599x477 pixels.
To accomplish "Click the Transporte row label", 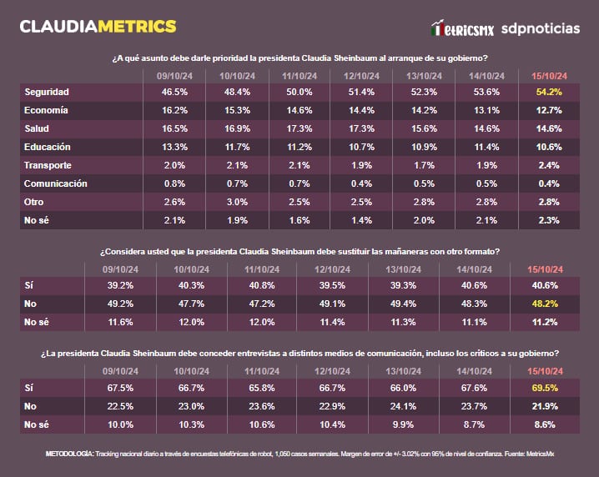I will pyautogui.click(x=48, y=165).
